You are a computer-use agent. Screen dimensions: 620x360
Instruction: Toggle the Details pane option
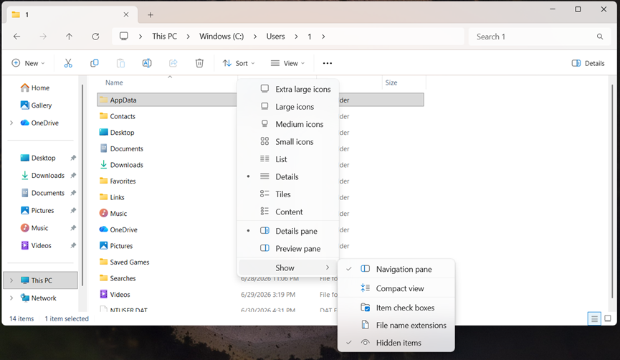(288, 231)
